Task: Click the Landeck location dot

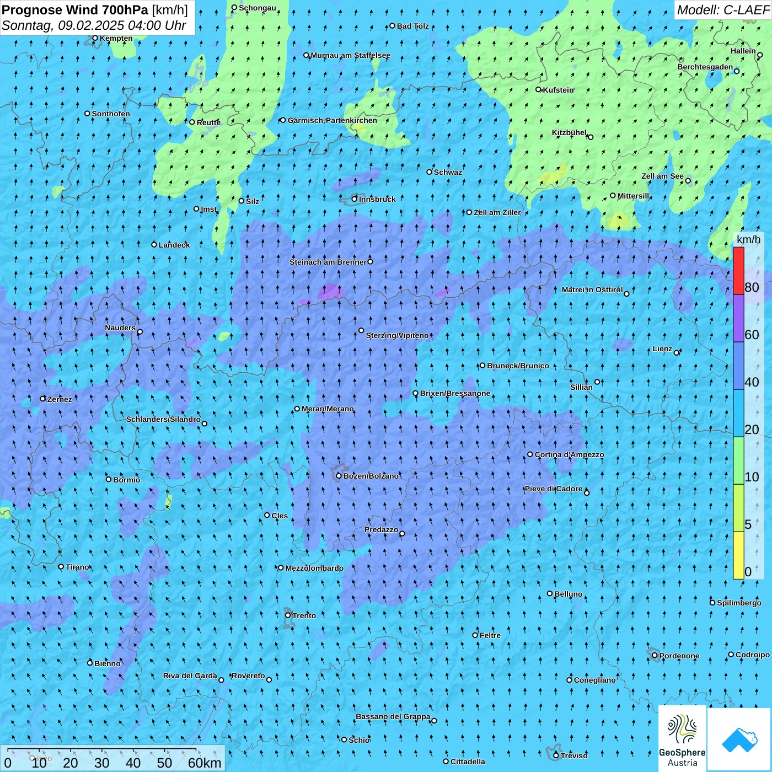Action: point(154,244)
